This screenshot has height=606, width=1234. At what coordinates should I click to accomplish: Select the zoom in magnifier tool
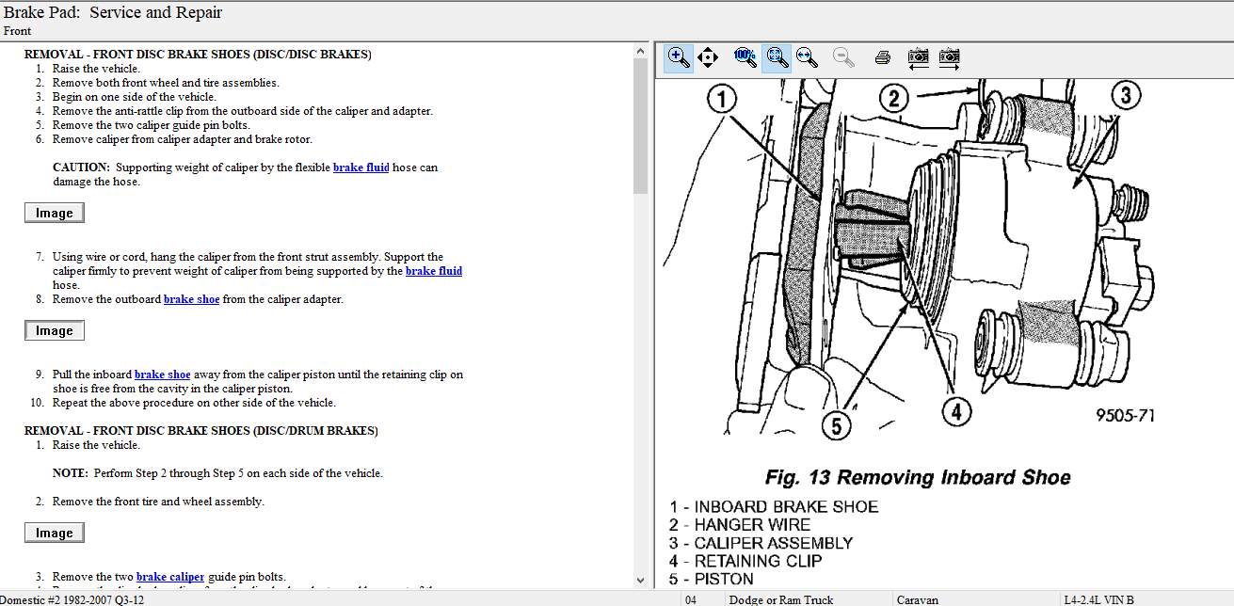point(679,57)
